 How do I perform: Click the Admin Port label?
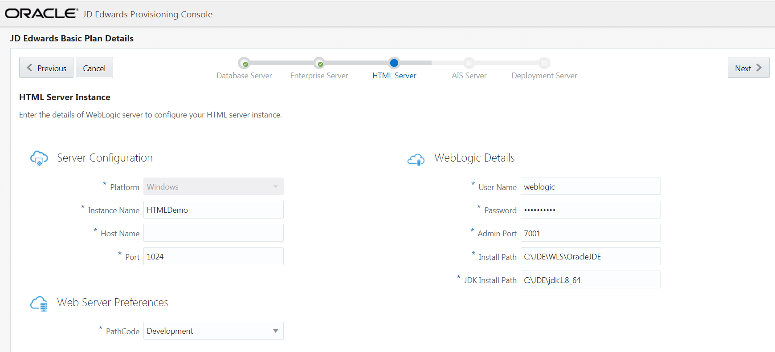[497, 234]
